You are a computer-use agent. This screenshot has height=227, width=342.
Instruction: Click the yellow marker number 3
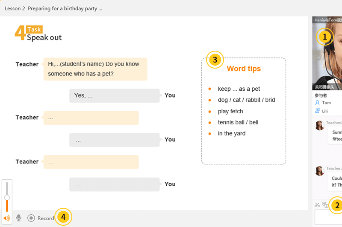tap(215, 60)
